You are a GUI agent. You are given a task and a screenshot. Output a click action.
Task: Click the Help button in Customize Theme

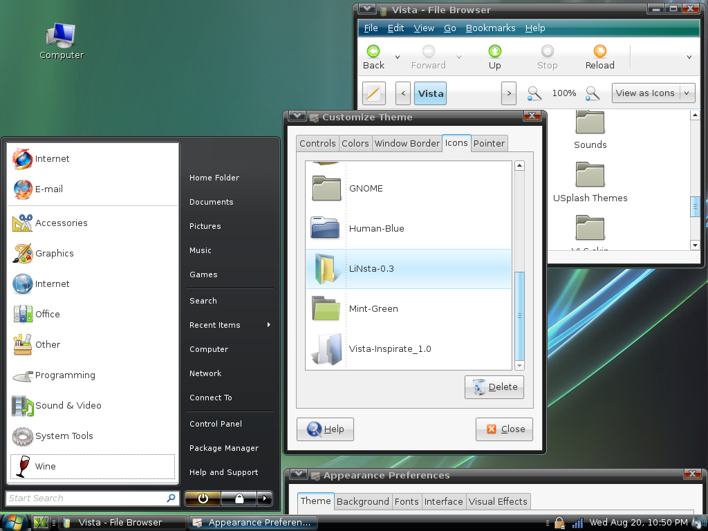(x=325, y=429)
